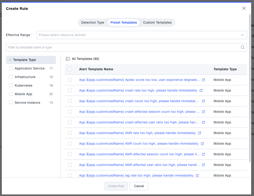This screenshot has height=196, width=254.
Task: Click the Kubernetes count 18
Action: click(51, 85)
